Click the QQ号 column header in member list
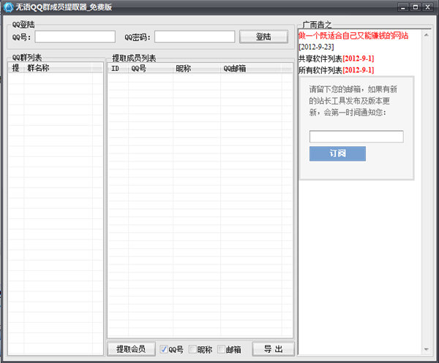439x363 pixels. click(x=151, y=68)
